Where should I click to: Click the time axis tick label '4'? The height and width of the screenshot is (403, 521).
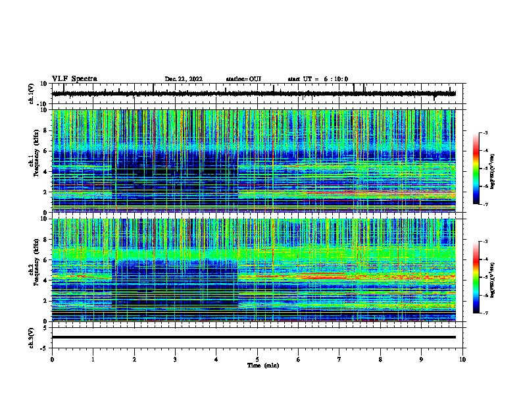[216, 360]
